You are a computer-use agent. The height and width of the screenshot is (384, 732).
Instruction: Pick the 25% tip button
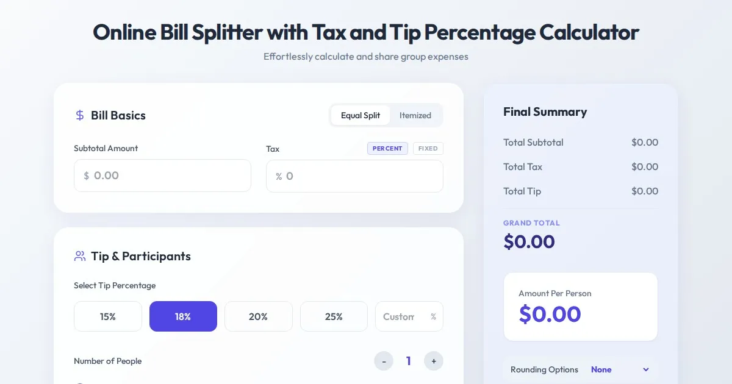click(x=334, y=316)
